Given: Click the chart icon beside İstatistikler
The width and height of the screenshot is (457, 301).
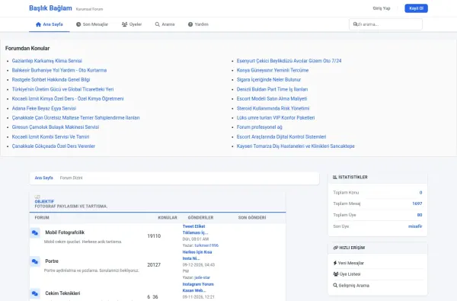Looking at the screenshot, I should [x=335, y=178].
